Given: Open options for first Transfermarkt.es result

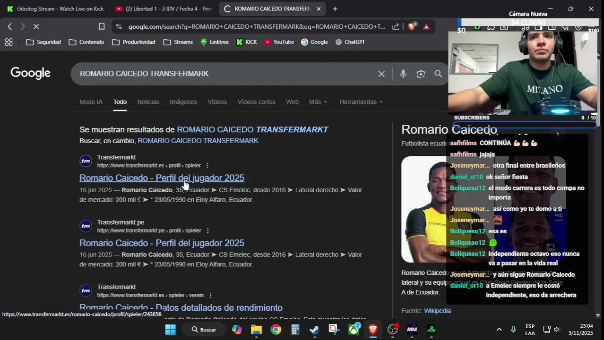Looking at the screenshot, I should point(207,166).
